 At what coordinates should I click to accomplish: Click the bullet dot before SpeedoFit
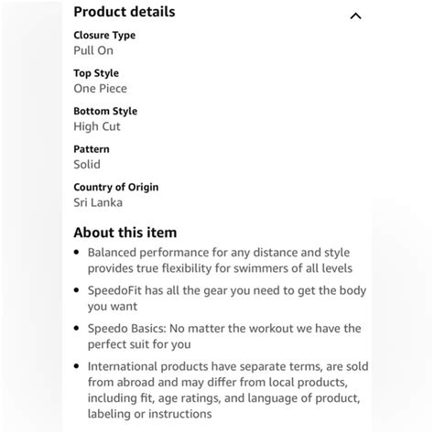[x=77, y=290]
